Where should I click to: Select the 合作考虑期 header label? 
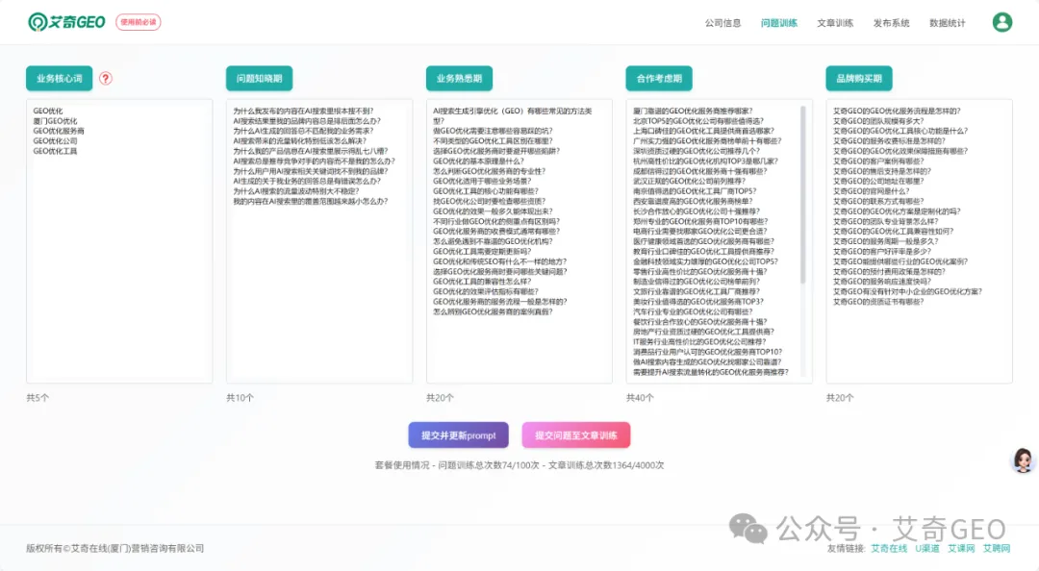click(x=660, y=79)
